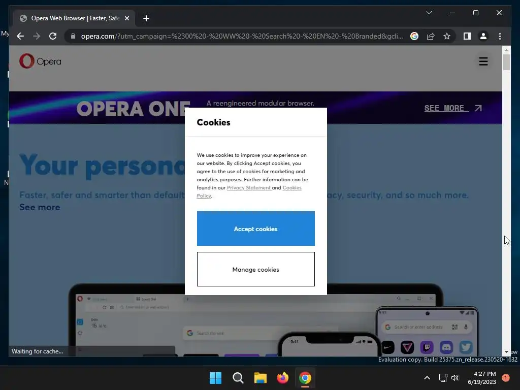Open Chrome side panel
Image resolution: width=520 pixels, height=390 pixels.
(x=467, y=36)
